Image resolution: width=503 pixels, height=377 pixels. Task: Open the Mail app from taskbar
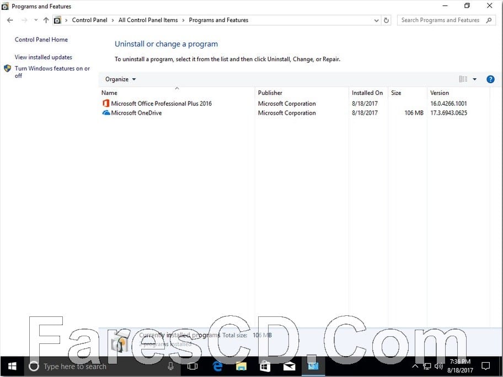[x=289, y=366]
